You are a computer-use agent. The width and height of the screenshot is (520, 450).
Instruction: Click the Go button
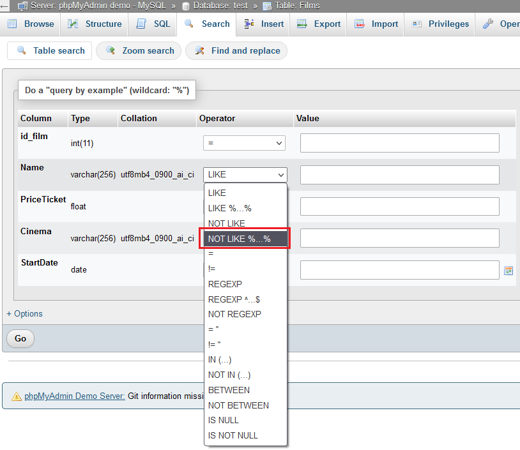coord(20,339)
